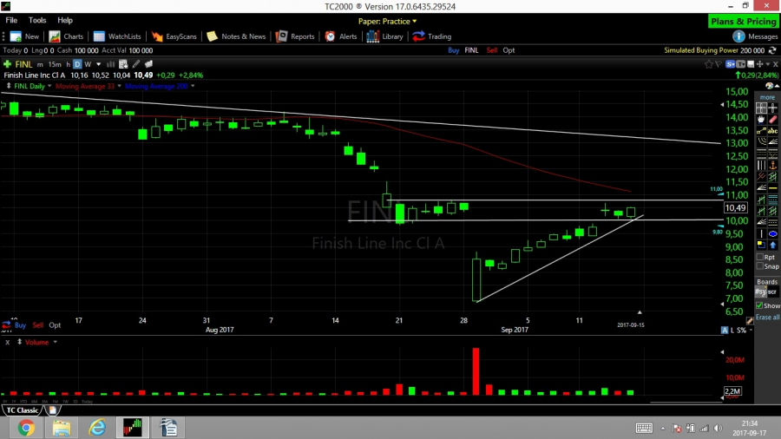781x439 pixels.
Task: Select the yellow horizontal line tool
Action: (x=772, y=187)
